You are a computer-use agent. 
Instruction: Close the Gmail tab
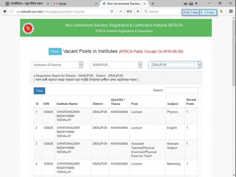pos(96,4)
